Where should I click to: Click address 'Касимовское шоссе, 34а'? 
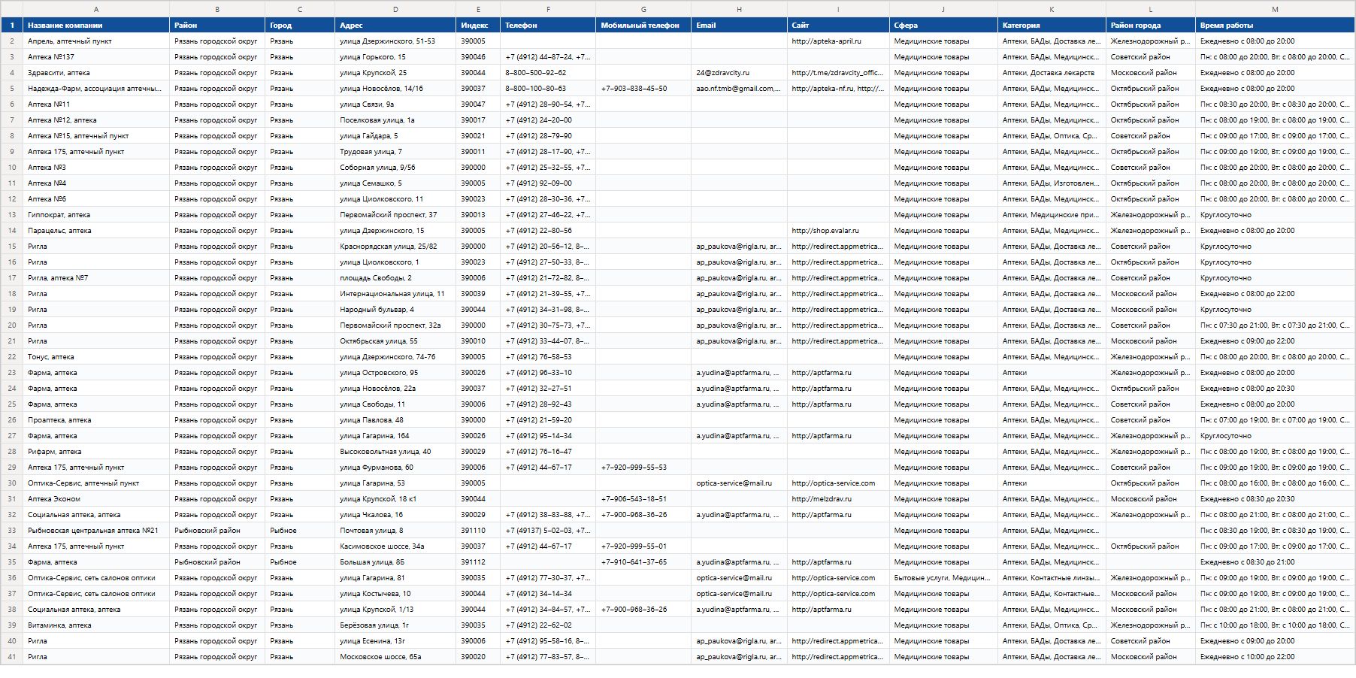click(395, 546)
